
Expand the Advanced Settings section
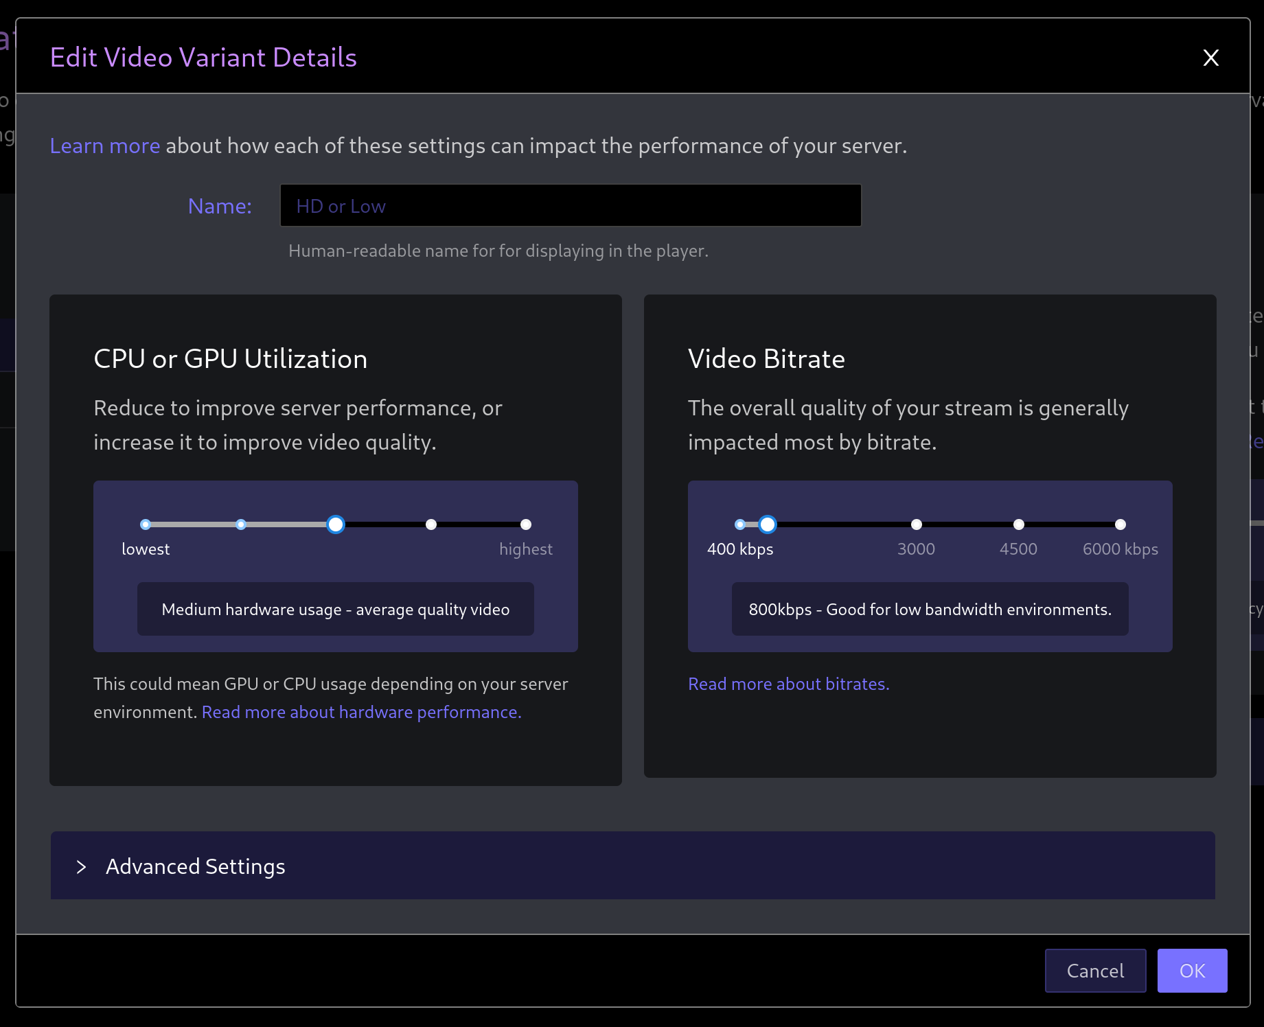pos(196,866)
